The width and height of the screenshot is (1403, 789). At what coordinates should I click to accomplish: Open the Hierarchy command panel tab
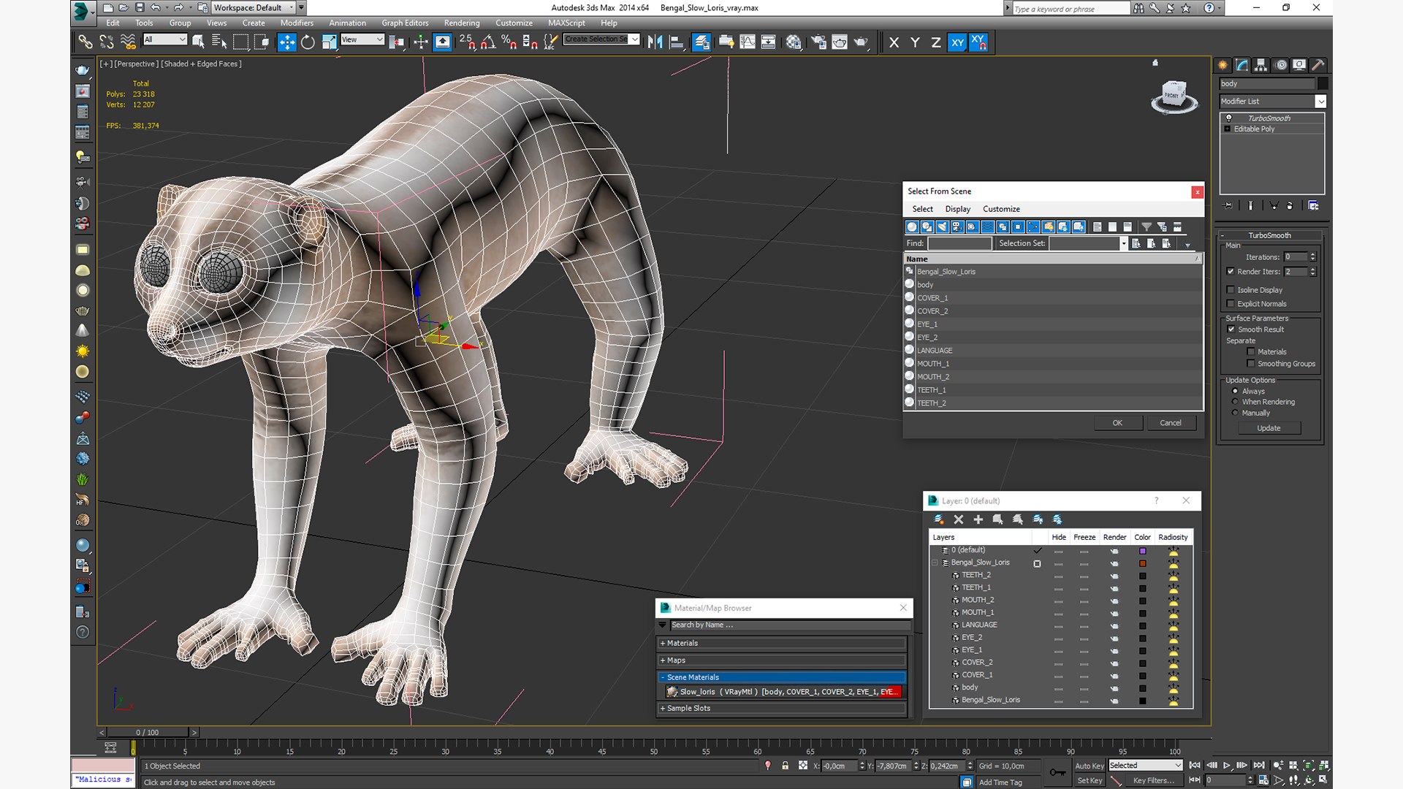(1261, 65)
